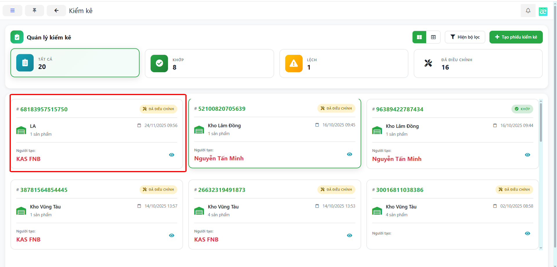Image resolution: width=557 pixels, height=267 pixels.
Task: Click the pin icon button
Action: tap(35, 11)
